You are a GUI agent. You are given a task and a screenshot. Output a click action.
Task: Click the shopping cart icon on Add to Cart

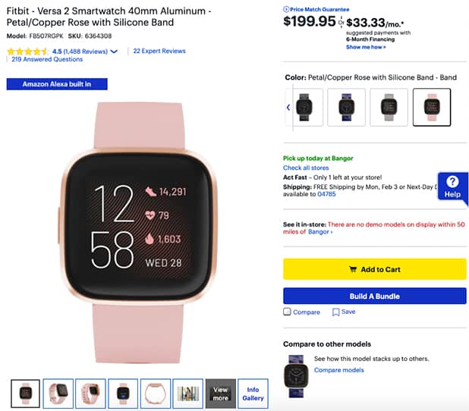353,269
